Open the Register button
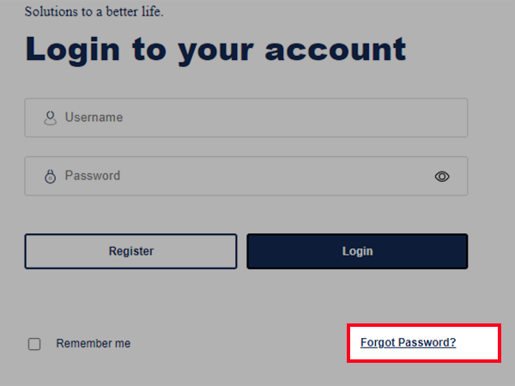This screenshot has width=515, height=386. point(130,251)
